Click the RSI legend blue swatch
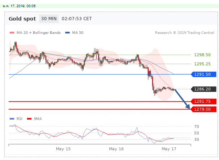Image resolution: width=219 pixels, height=160 pixels. pos(12,119)
